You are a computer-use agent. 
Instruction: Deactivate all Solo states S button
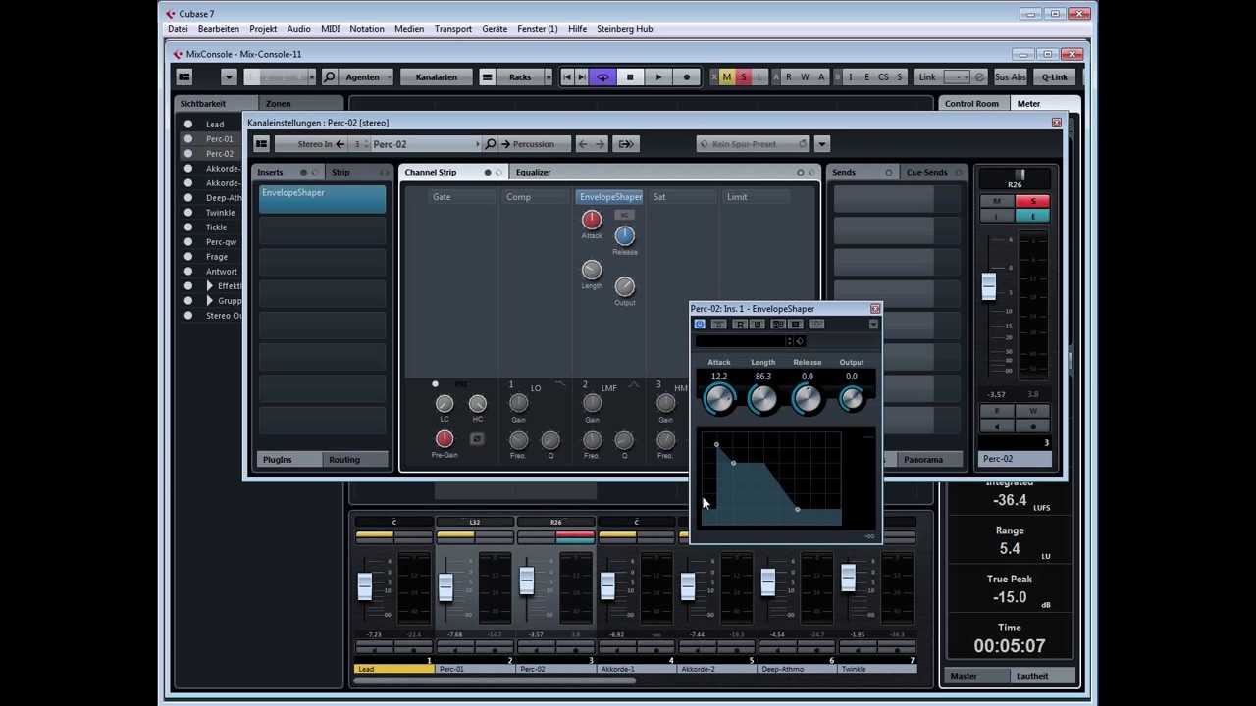pos(743,77)
